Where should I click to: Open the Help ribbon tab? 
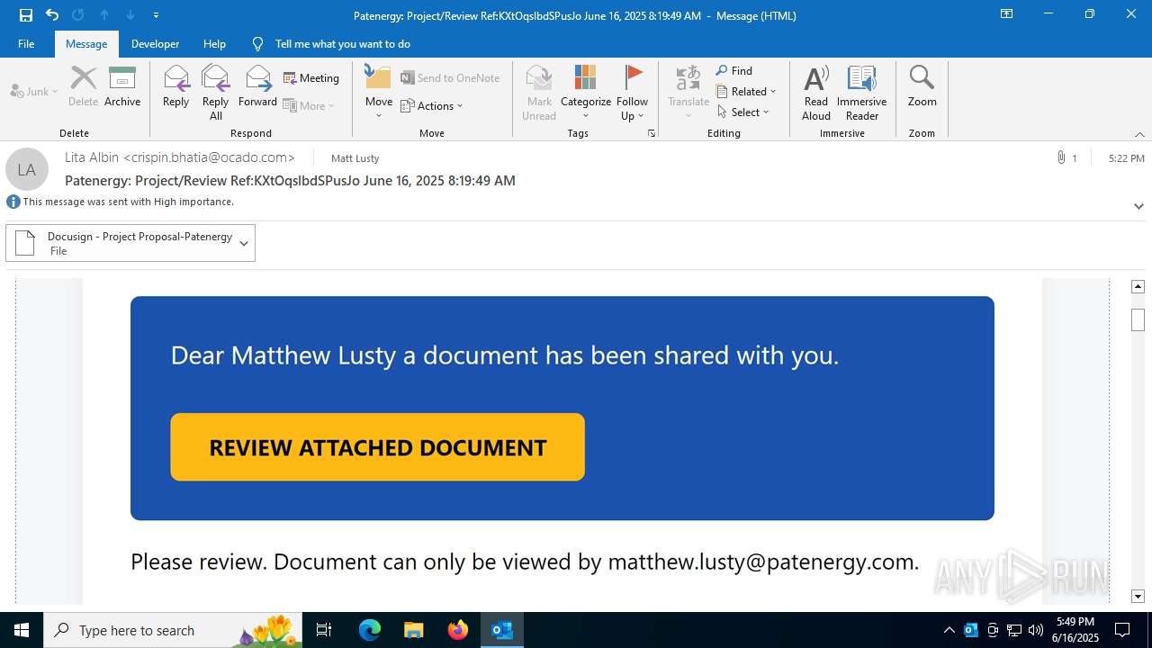tap(214, 43)
